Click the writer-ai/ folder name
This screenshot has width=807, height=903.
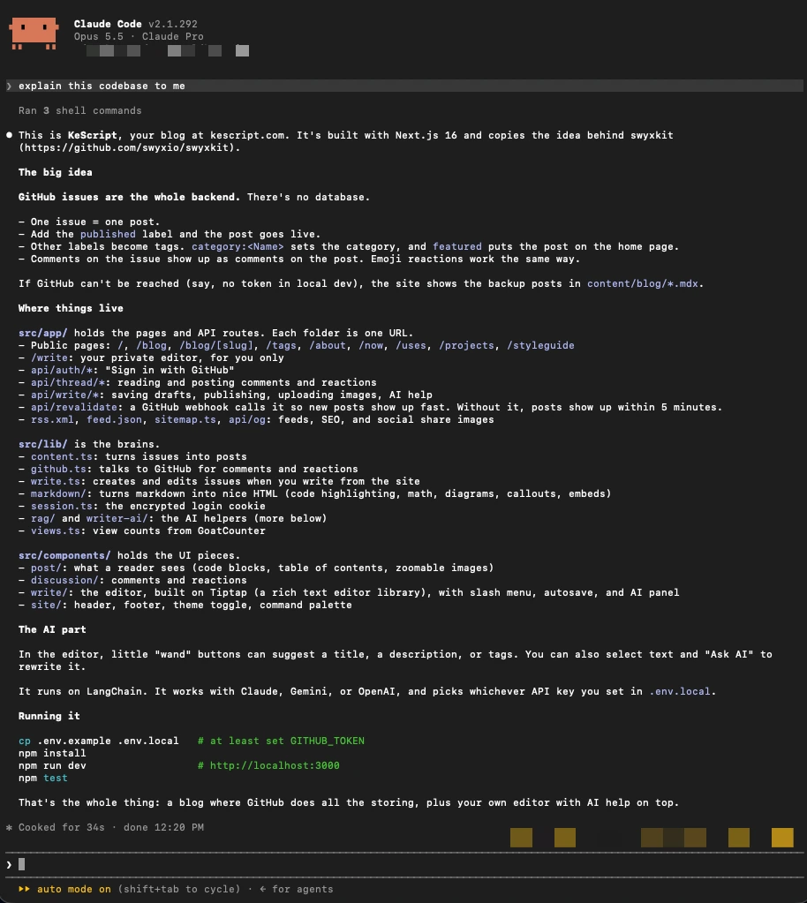pos(117,518)
